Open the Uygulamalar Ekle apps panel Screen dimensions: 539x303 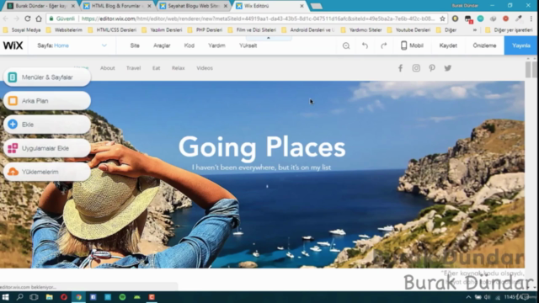point(47,148)
